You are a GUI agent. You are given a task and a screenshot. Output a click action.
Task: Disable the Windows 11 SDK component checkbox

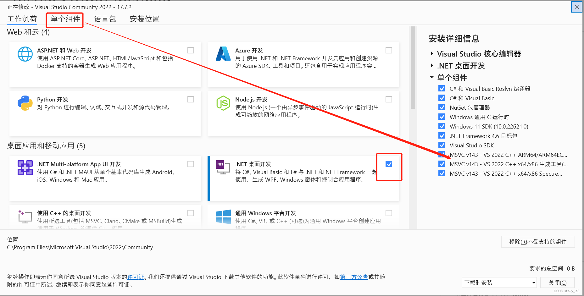(442, 126)
